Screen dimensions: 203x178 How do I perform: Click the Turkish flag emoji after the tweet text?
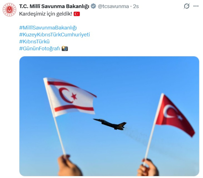coord(77,14)
